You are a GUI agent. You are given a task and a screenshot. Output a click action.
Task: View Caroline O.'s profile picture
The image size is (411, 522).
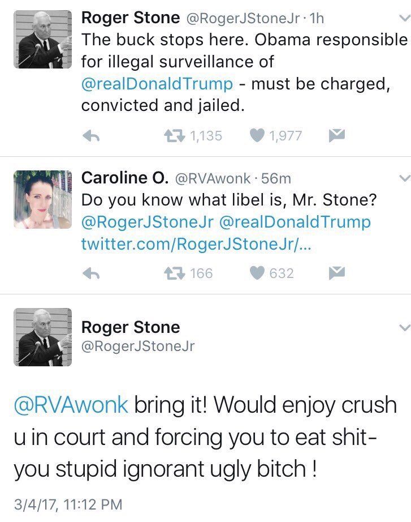43,199
